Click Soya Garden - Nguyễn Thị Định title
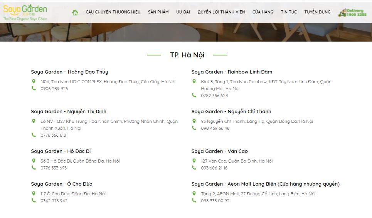Screen dimensions: 372x218 (69, 111)
